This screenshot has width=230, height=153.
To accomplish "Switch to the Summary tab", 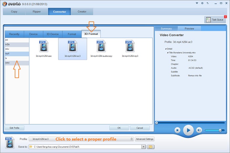I will pyautogui.click(x=166, y=29).
